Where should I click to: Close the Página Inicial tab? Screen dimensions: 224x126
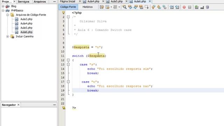tap(80, 1)
